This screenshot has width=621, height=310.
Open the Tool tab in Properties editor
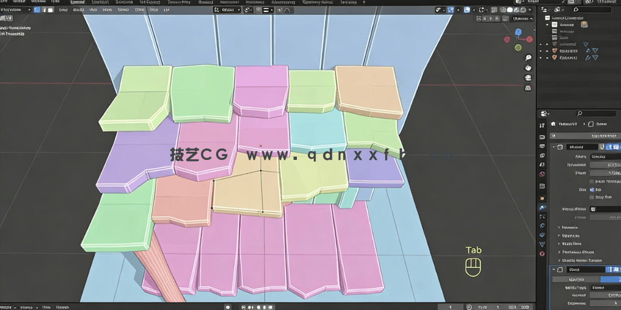542,126
